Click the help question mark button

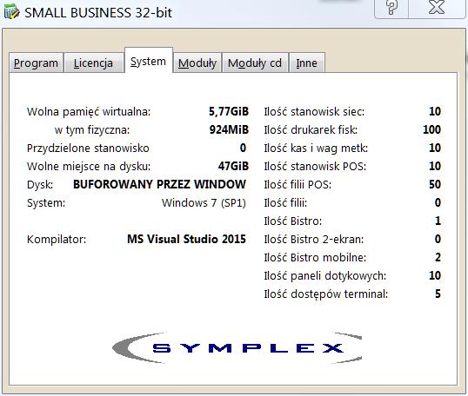[x=391, y=8]
